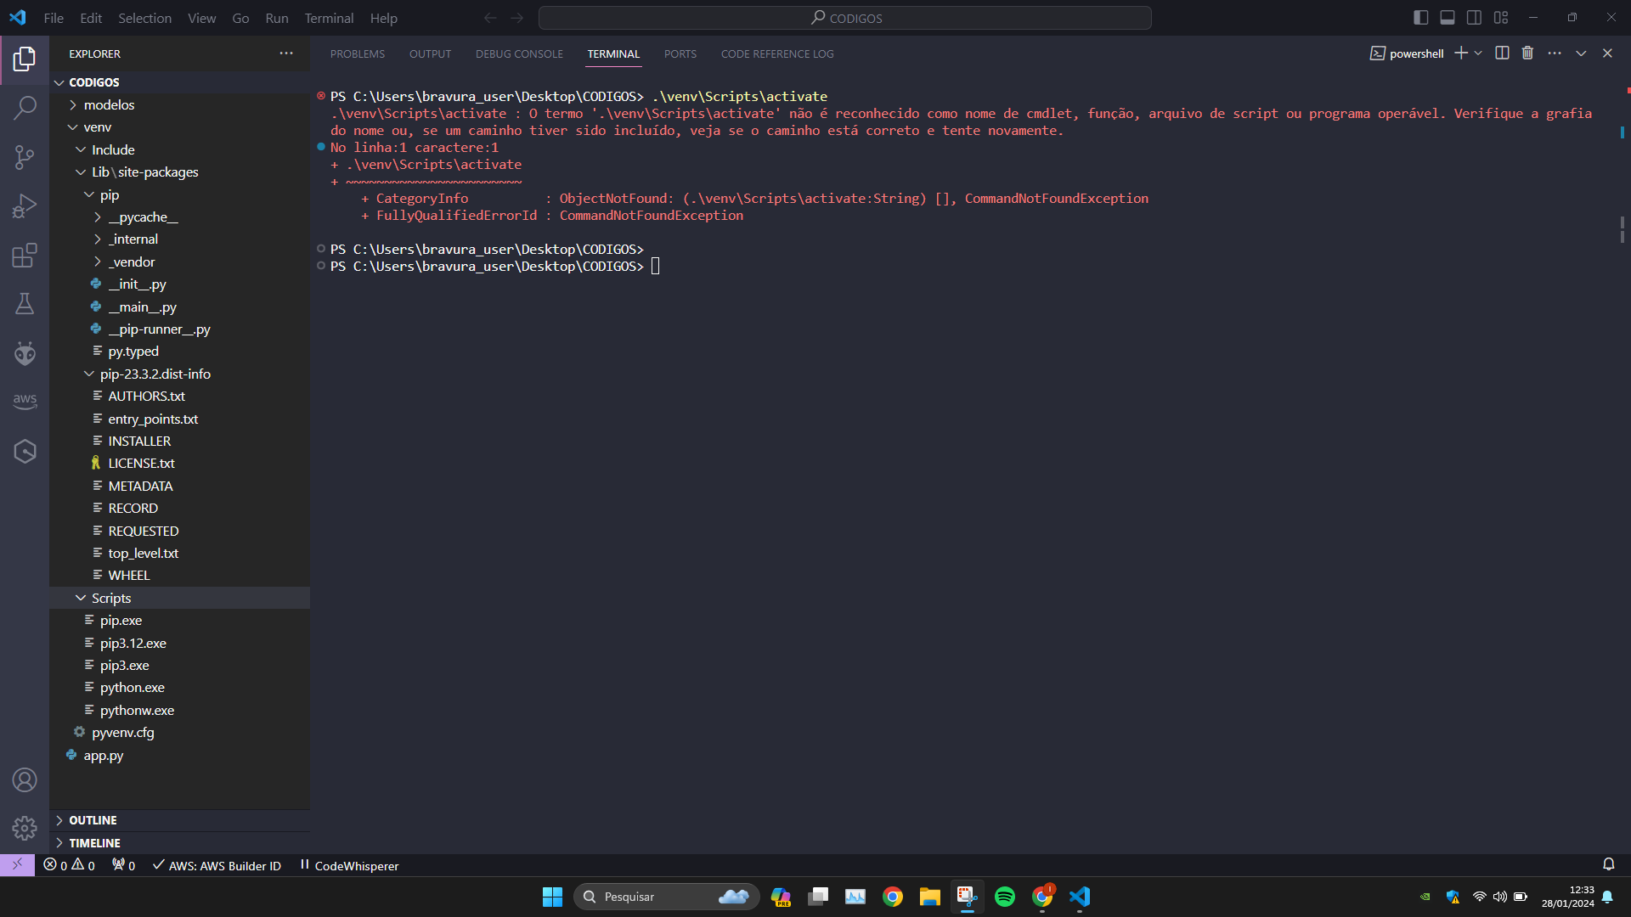Open app.py file in Explorer
1631x917 pixels.
pos(104,755)
